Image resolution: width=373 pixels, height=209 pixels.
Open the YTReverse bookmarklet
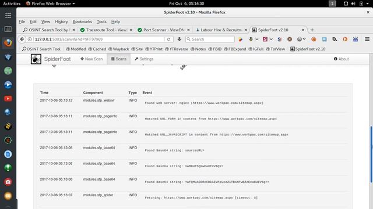click(x=176, y=49)
